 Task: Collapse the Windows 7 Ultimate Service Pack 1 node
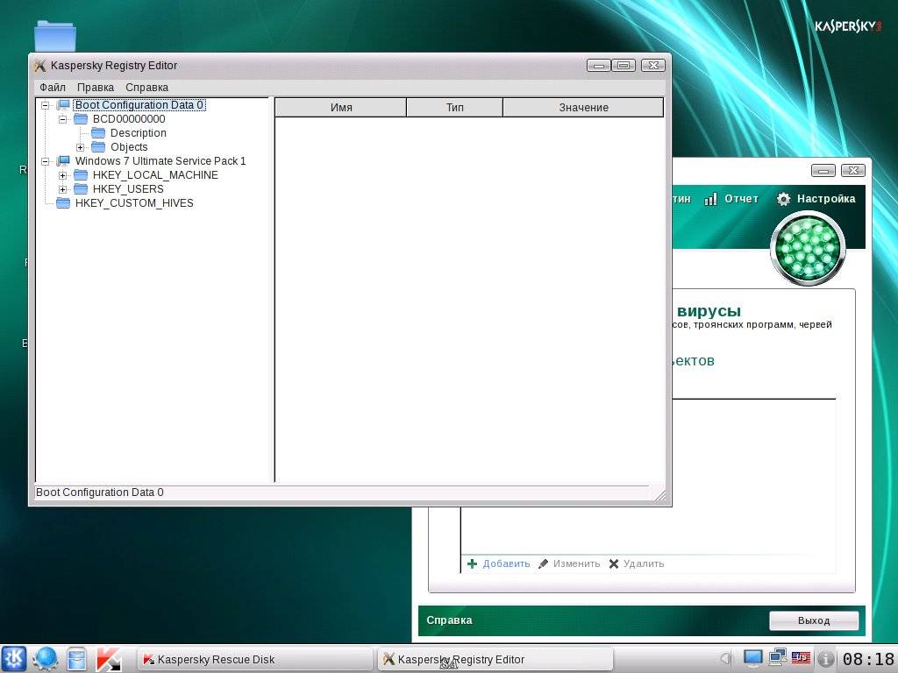coord(46,161)
